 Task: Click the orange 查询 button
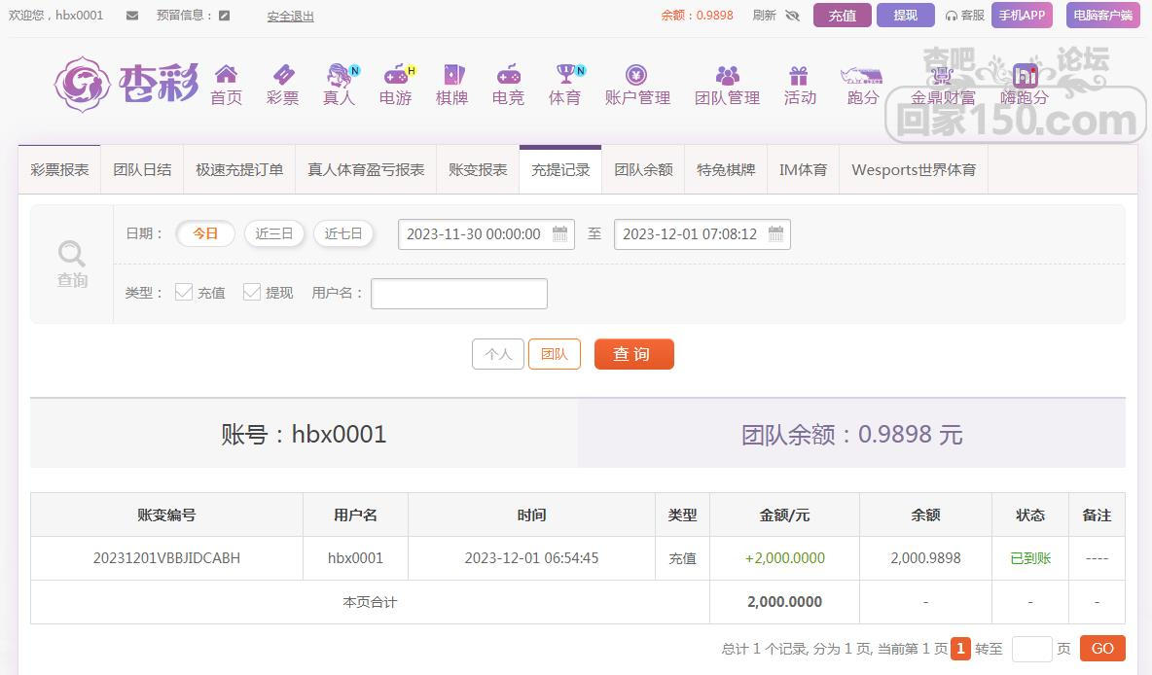tap(633, 354)
